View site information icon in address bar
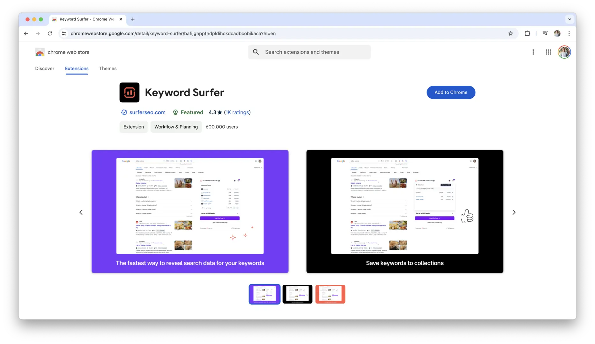Image resolution: width=595 pixels, height=344 pixels. (64, 33)
